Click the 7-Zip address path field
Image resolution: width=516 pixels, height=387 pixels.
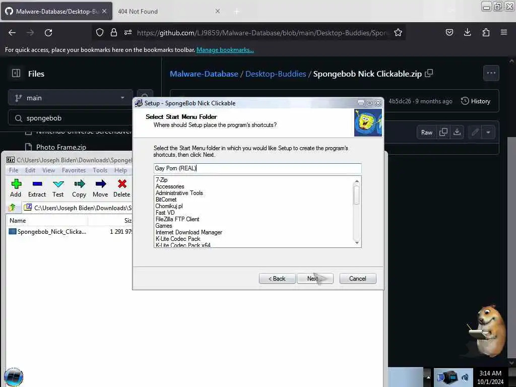[x=77, y=208]
